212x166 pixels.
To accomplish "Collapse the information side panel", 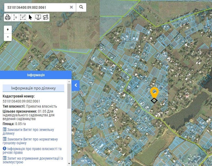I will (x=76, y=85).
